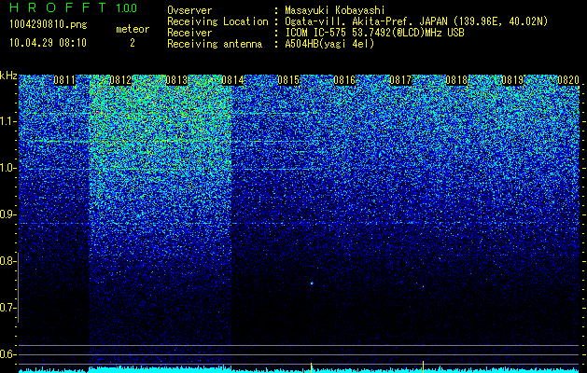Click the 0812 time marker
587x373 pixels.
click(x=120, y=80)
